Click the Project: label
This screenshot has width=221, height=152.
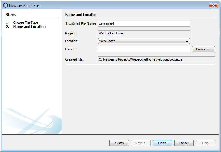(71, 33)
